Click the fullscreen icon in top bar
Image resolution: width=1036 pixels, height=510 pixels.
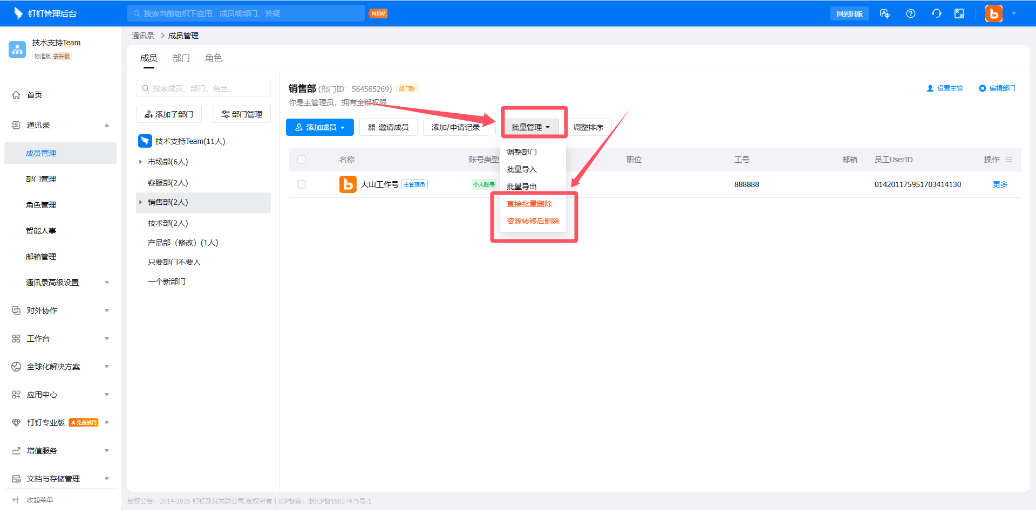coord(959,13)
